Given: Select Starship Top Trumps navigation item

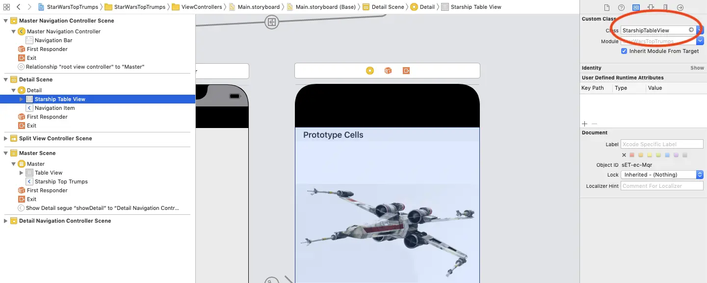Looking at the screenshot, I should tap(61, 181).
